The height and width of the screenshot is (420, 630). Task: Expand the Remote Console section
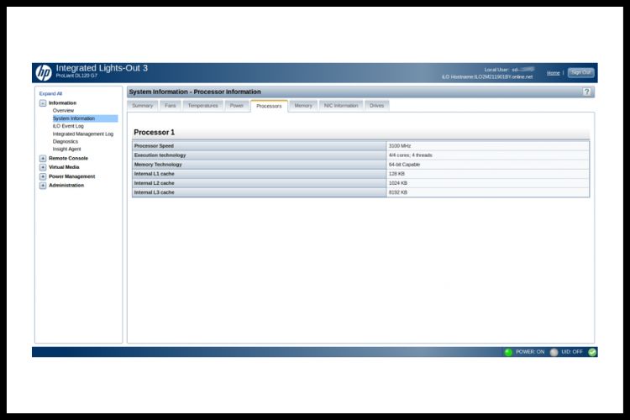pyautogui.click(x=43, y=159)
